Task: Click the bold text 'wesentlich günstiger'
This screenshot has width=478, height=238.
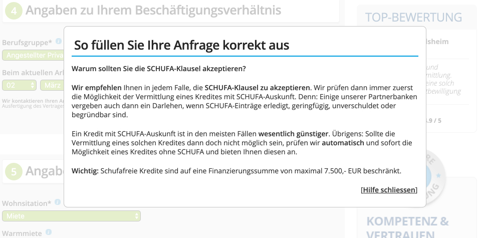Action: [x=294, y=134]
